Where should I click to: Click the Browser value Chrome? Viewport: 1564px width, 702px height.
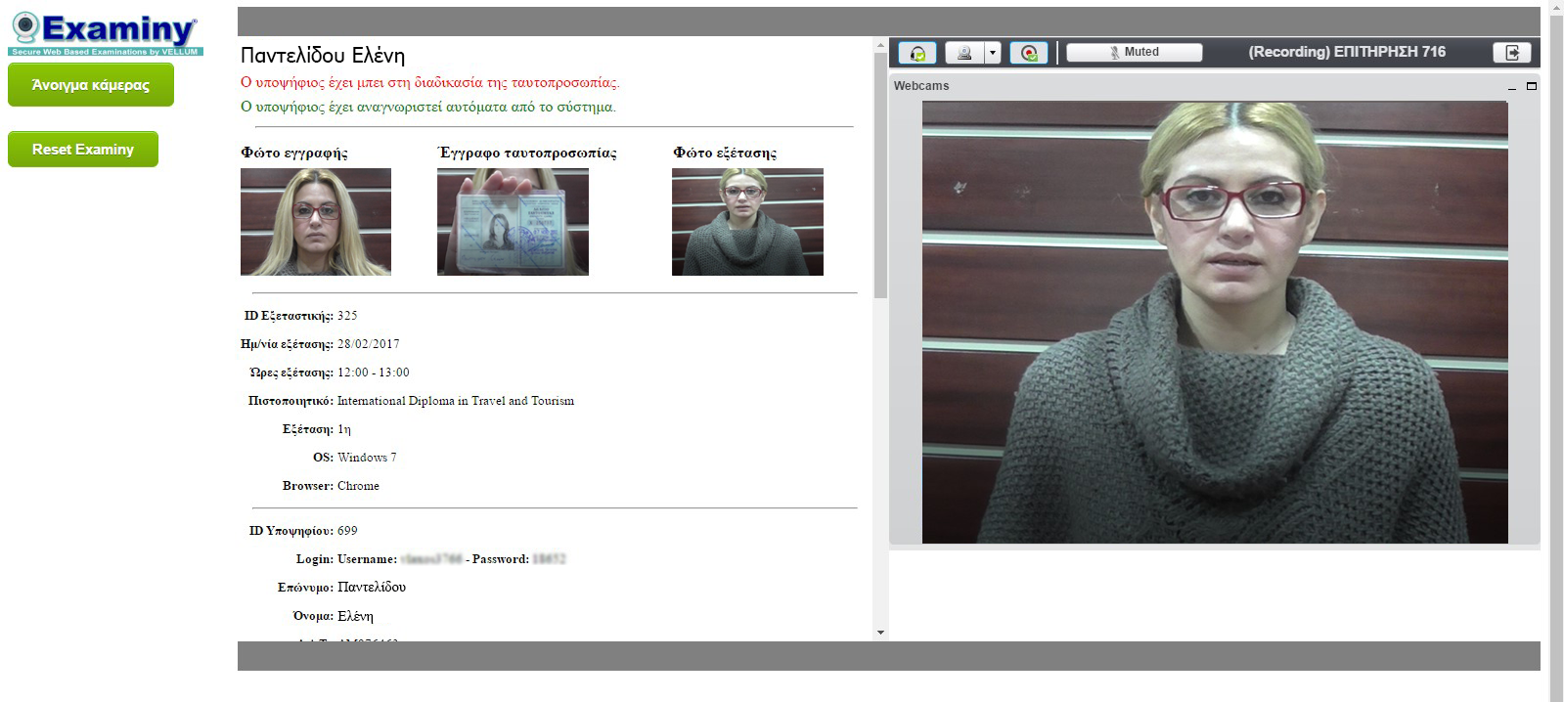pyautogui.click(x=358, y=486)
